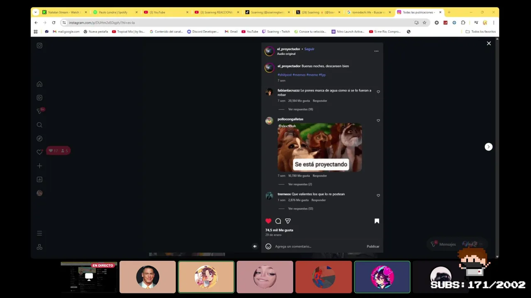This screenshot has width=531, height=298.
Task: Like fabianlacruzzz's comment
Action: click(x=378, y=91)
